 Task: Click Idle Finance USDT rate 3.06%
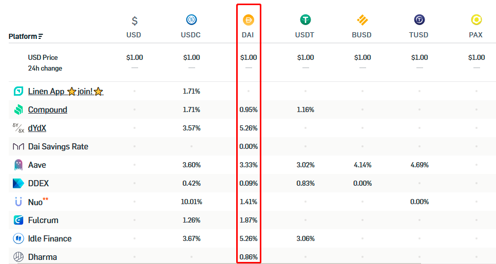tap(306, 238)
